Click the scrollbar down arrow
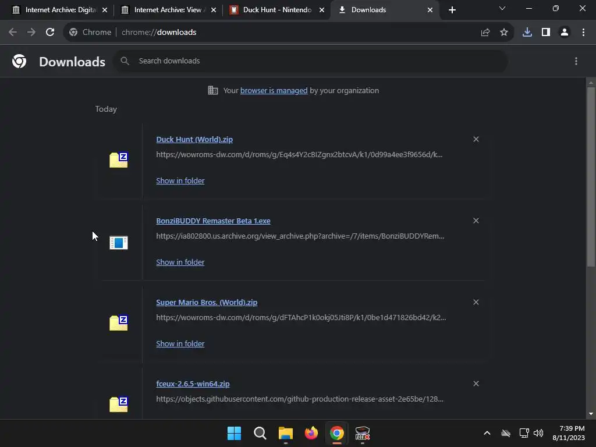 point(591,414)
